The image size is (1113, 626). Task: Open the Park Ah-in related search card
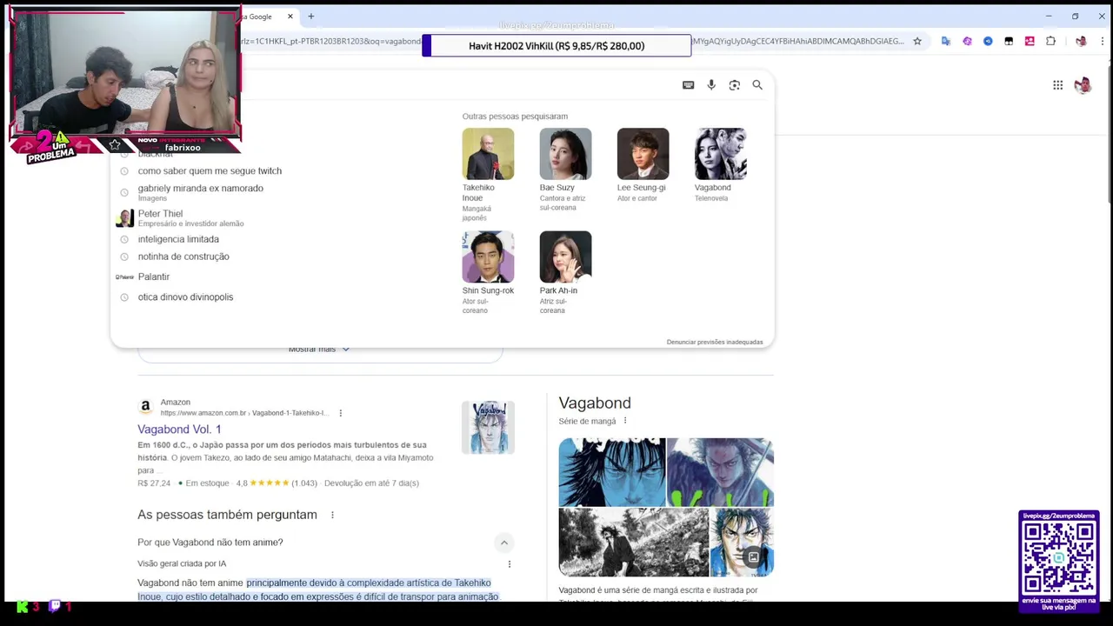coord(565,273)
